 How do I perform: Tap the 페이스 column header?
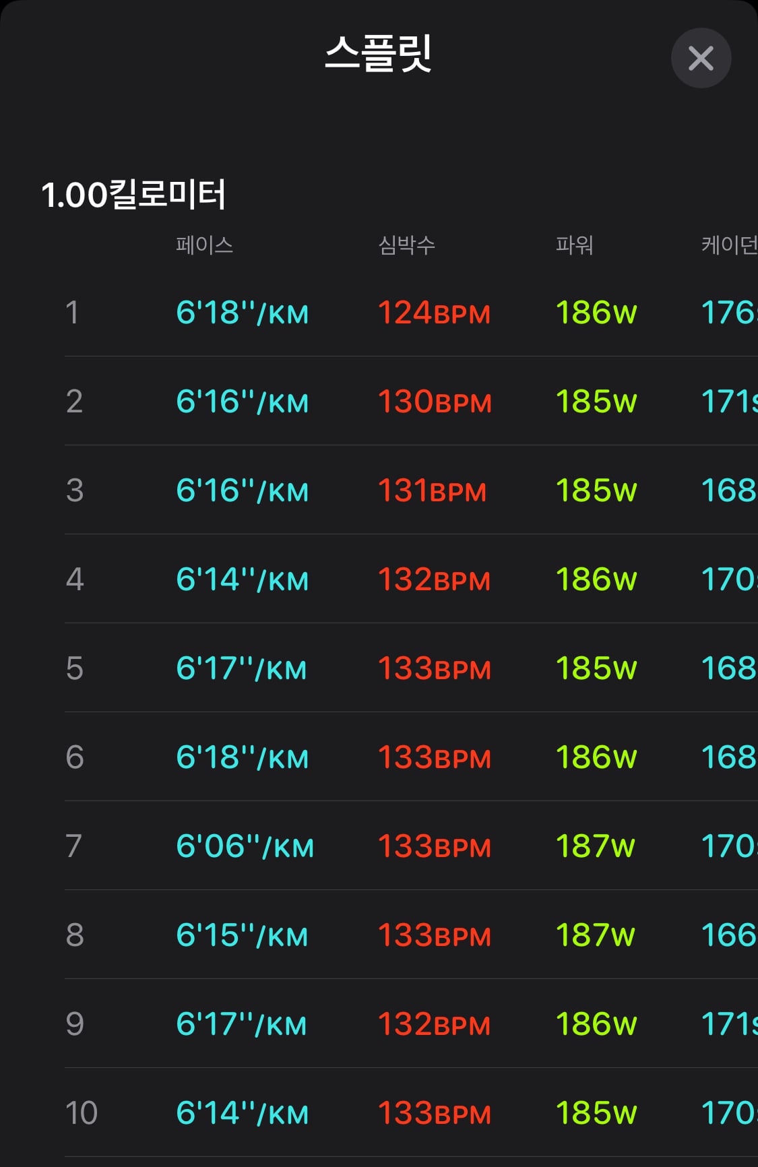(x=205, y=245)
